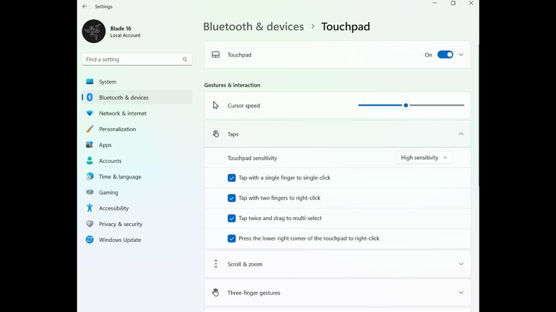Turn off the Touchpad toggle
The height and width of the screenshot is (312, 556).
click(x=445, y=54)
